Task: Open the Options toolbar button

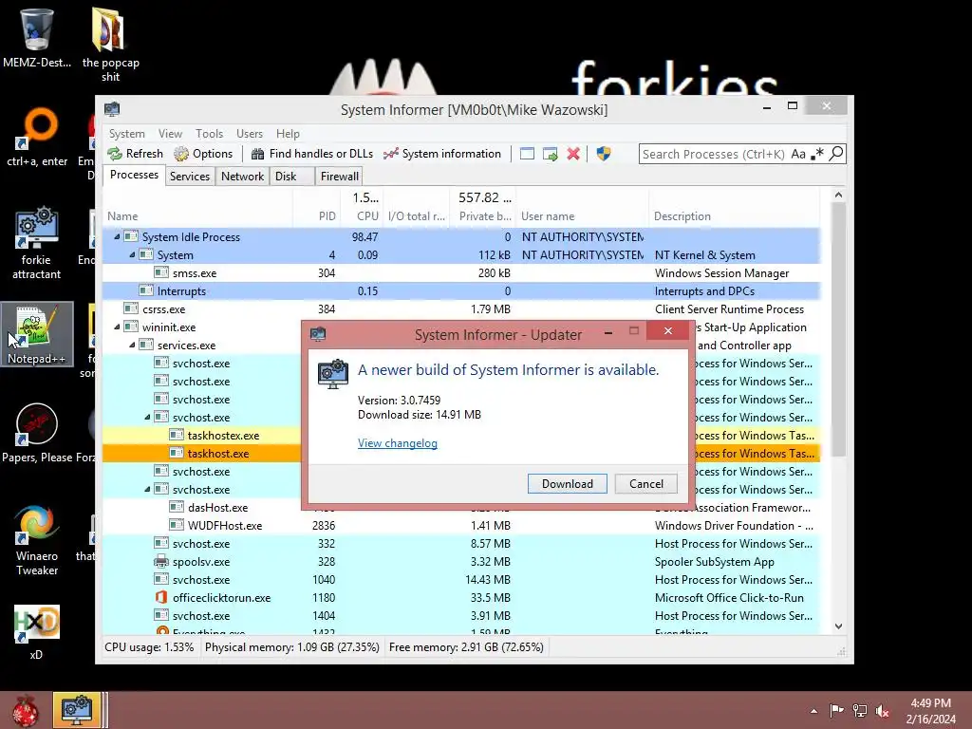Action: [203, 154]
